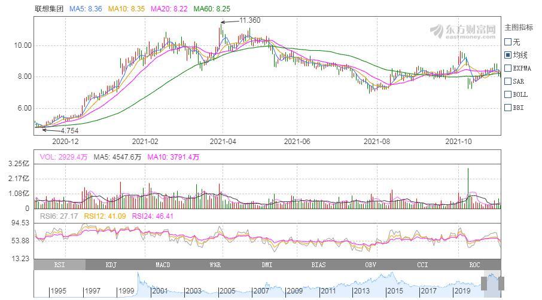Toggle the 均线 moving average checkbox

pyautogui.click(x=508, y=55)
